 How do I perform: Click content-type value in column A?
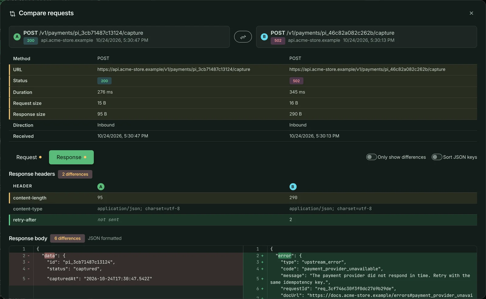[x=139, y=209]
